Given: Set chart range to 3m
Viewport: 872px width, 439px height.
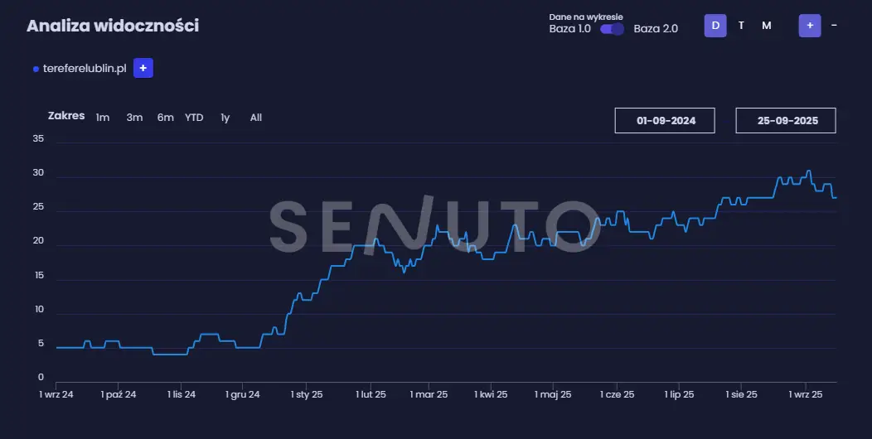Looking at the screenshot, I should (134, 118).
